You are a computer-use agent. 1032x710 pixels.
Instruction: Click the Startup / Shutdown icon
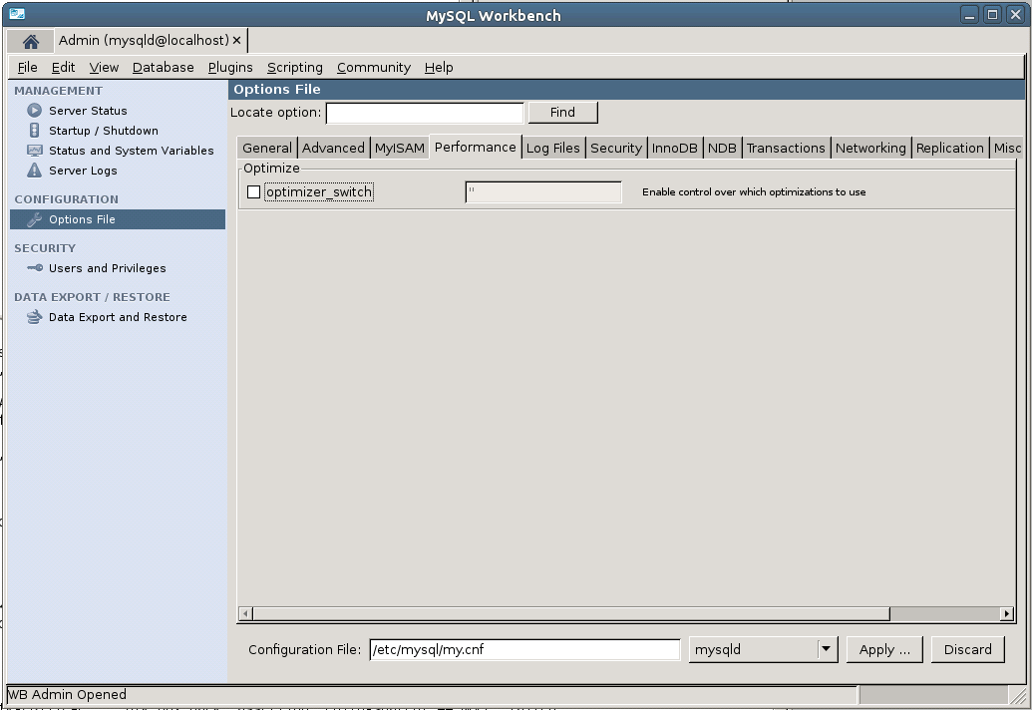pos(35,131)
